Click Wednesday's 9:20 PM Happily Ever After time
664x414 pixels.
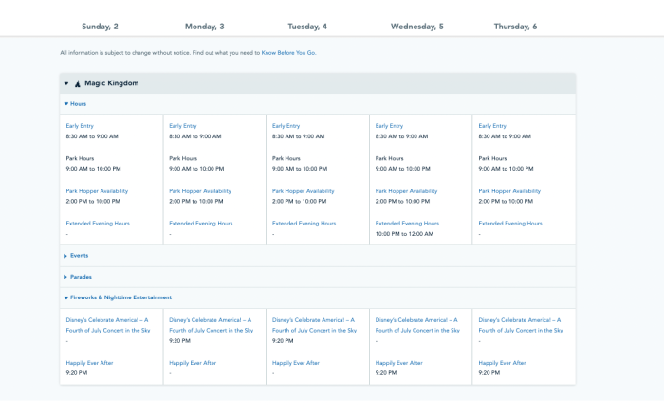point(386,373)
